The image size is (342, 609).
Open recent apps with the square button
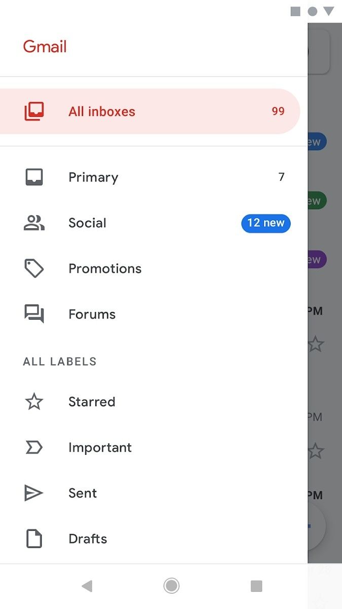256,586
